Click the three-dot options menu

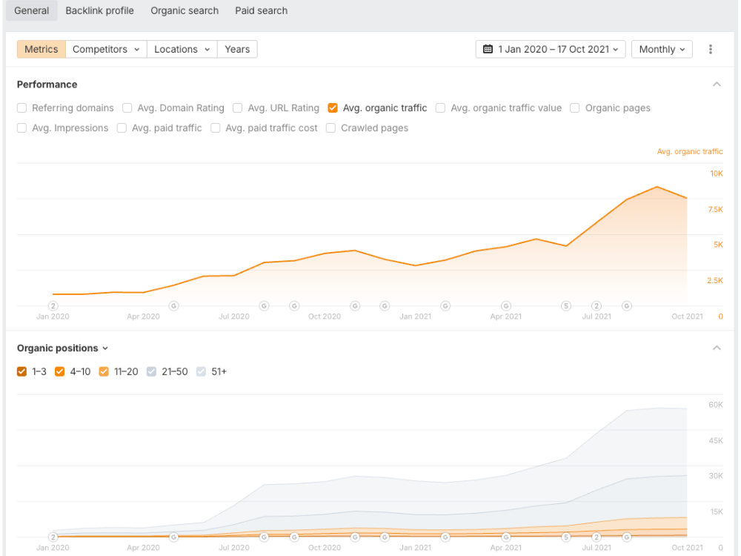click(711, 49)
